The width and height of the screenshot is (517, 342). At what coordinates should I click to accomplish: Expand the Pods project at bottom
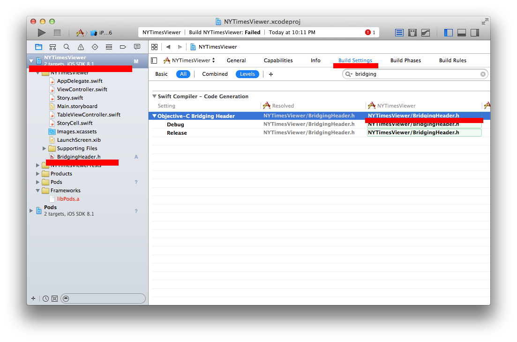click(31, 211)
